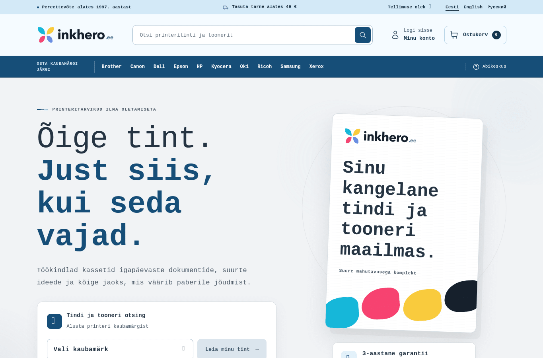Click the delivery truck icon in top bar

[x=226, y=7]
